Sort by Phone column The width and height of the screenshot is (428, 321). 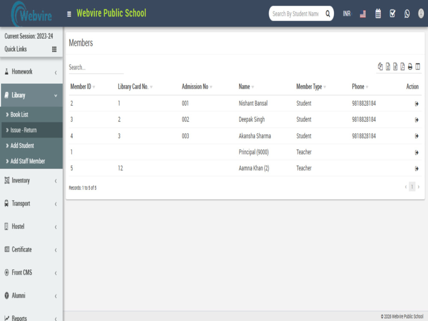click(x=360, y=87)
